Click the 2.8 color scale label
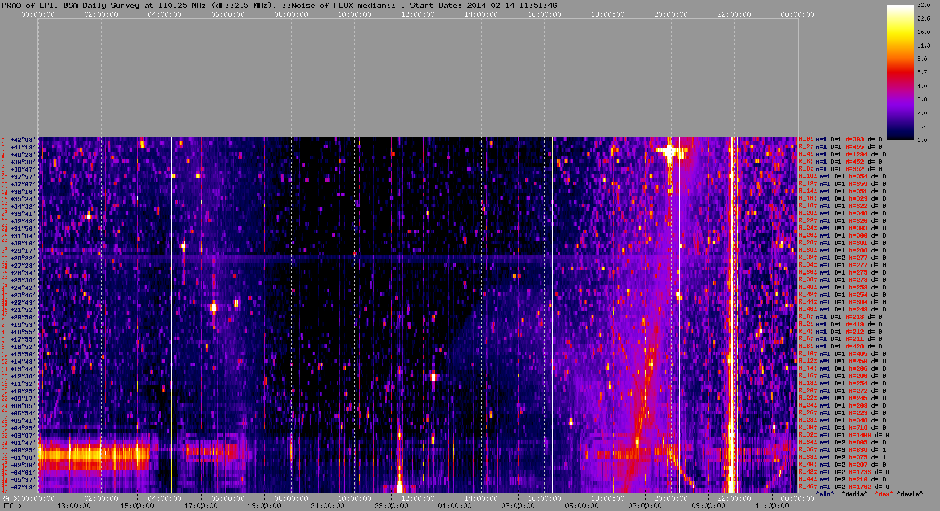 click(922, 99)
